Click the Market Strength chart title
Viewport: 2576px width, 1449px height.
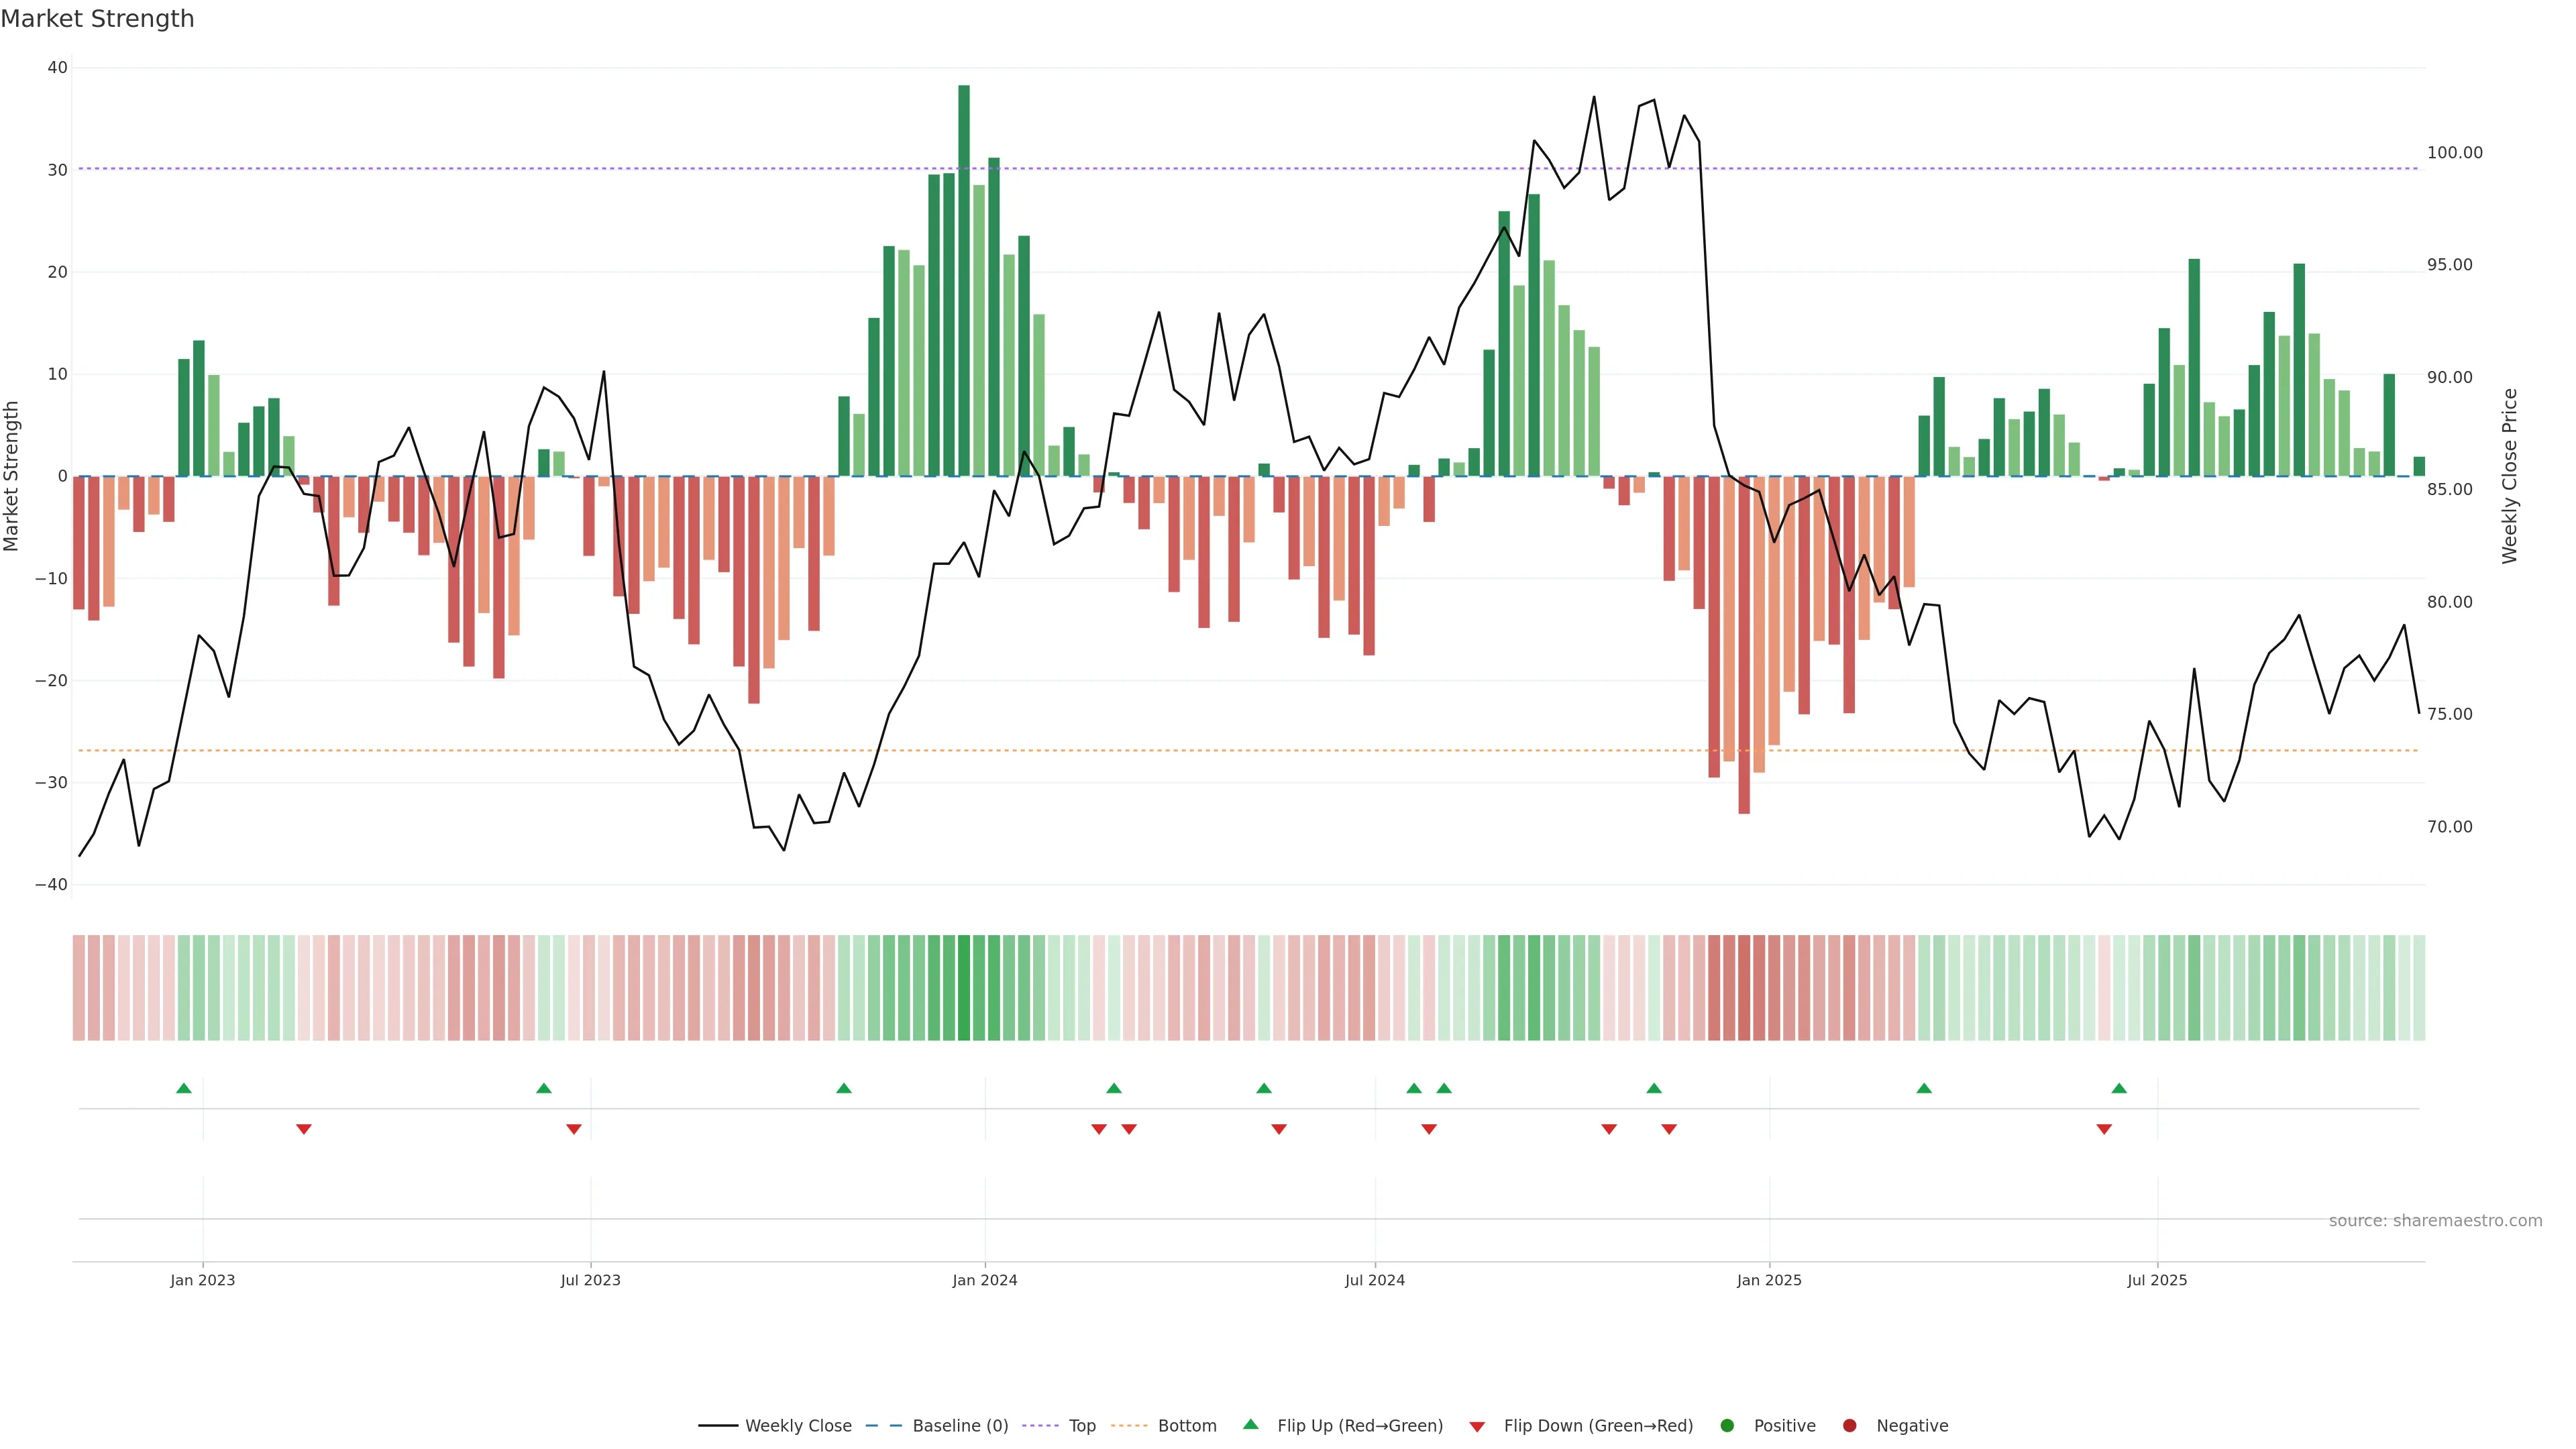(x=98, y=19)
